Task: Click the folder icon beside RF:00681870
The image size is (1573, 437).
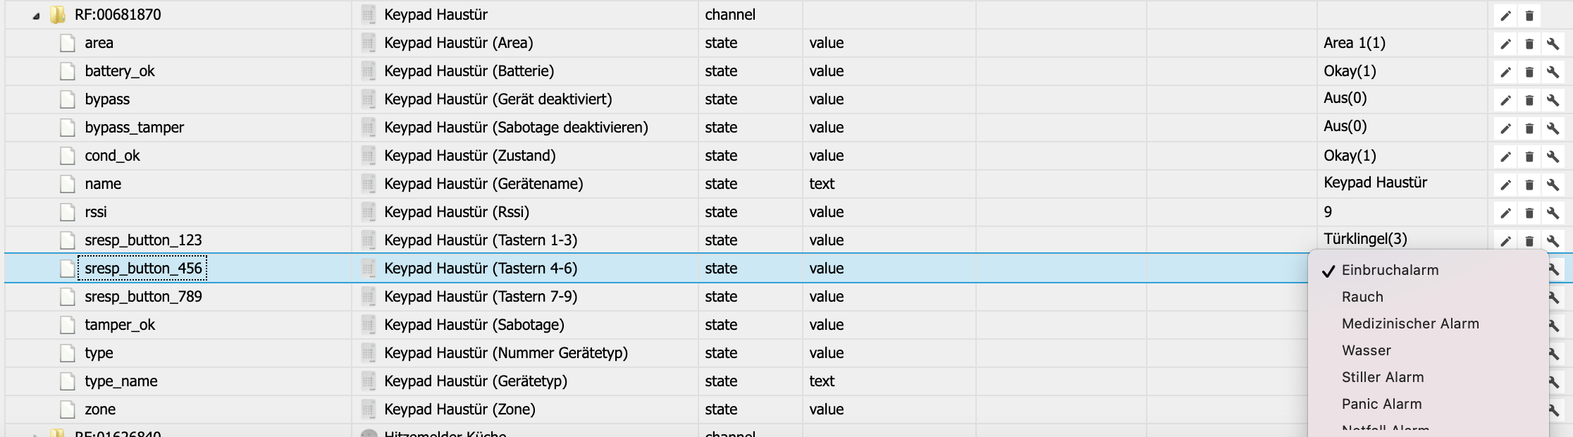Action: 58,15
